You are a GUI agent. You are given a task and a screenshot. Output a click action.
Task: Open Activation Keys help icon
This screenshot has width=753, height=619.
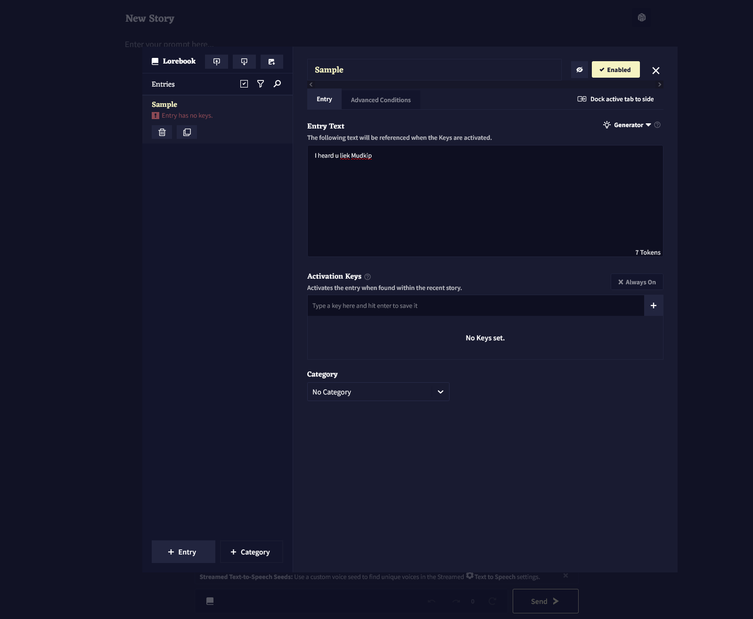(x=368, y=277)
